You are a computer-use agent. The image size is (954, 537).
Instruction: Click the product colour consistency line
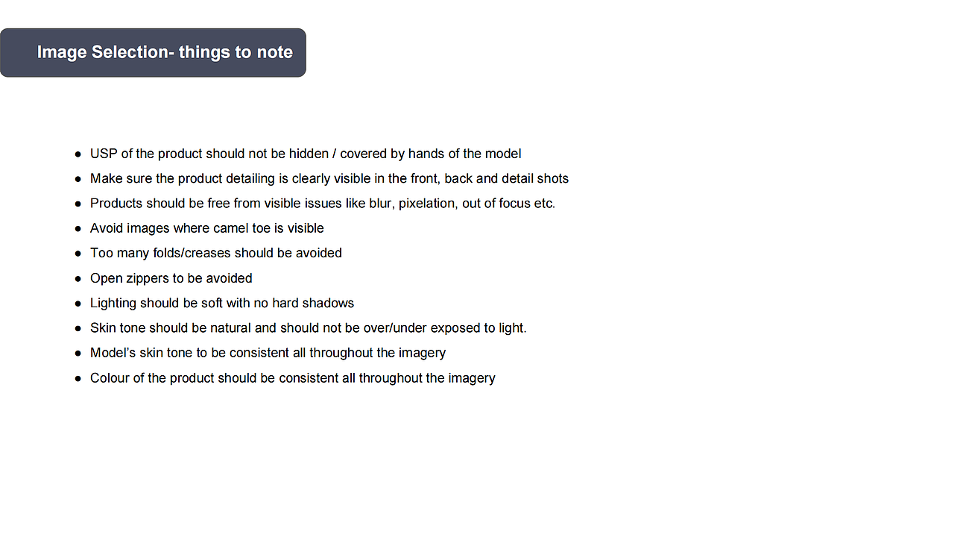pyautogui.click(x=292, y=378)
